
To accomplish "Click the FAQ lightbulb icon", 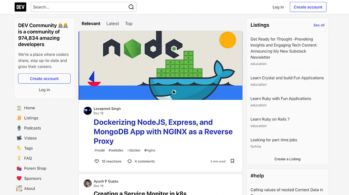I will click(x=19, y=158).
